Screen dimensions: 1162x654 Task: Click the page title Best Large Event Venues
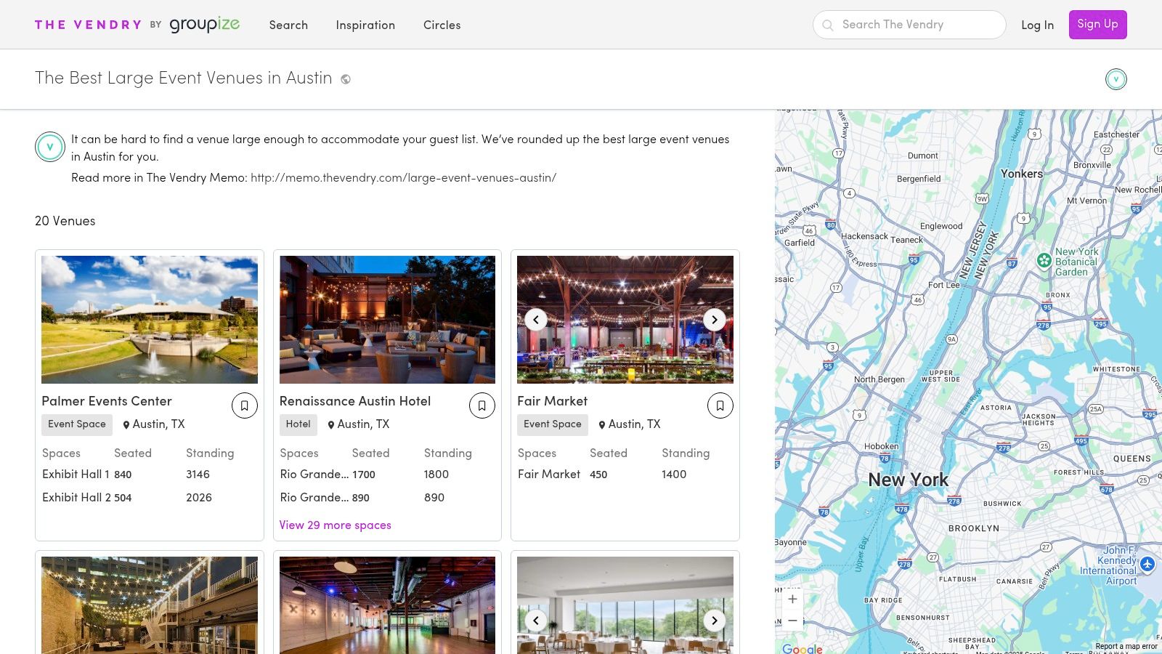click(x=184, y=78)
